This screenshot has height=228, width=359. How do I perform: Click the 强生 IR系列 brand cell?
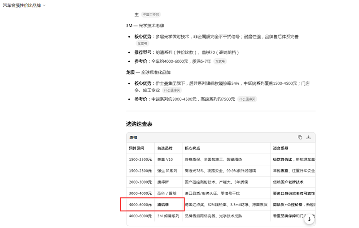168,171
